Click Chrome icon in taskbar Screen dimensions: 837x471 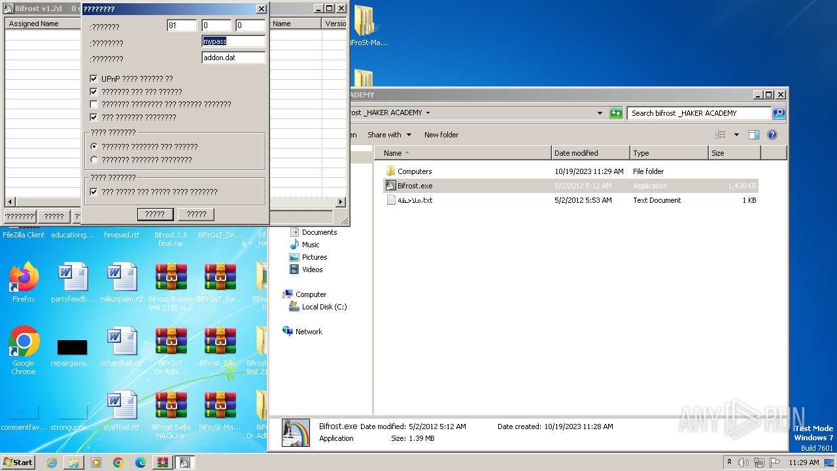pos(118,462)
